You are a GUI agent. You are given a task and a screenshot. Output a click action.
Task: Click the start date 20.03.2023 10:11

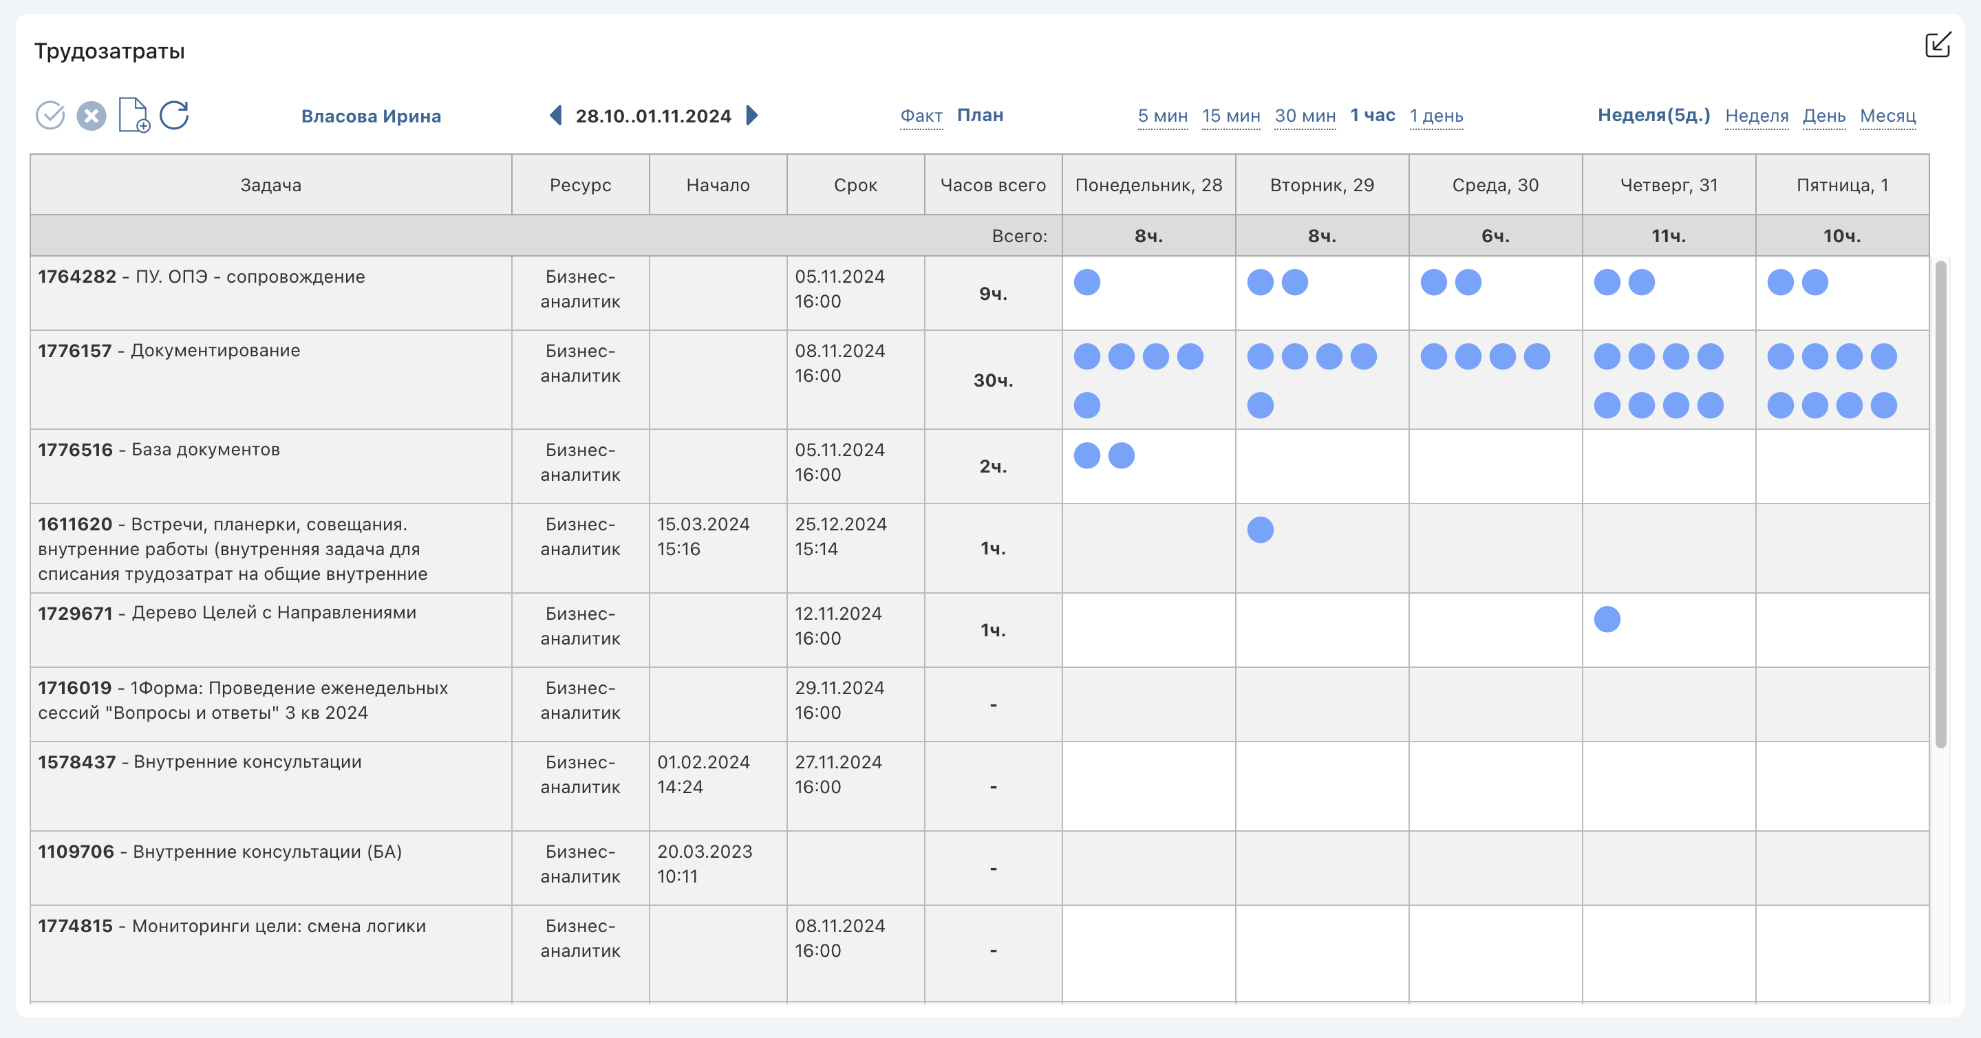click(x=705, y=864)
